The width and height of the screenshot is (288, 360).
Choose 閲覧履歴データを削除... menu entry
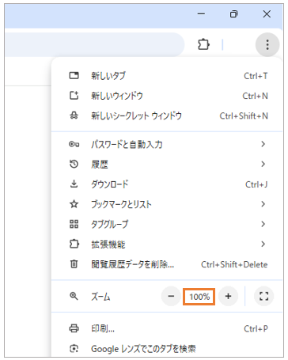tap(167, 263)
